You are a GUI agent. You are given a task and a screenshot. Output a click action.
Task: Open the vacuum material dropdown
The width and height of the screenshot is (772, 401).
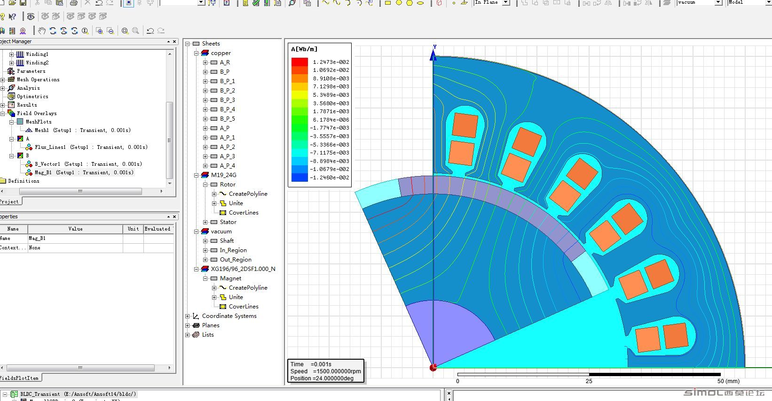[x=718, y=2]
